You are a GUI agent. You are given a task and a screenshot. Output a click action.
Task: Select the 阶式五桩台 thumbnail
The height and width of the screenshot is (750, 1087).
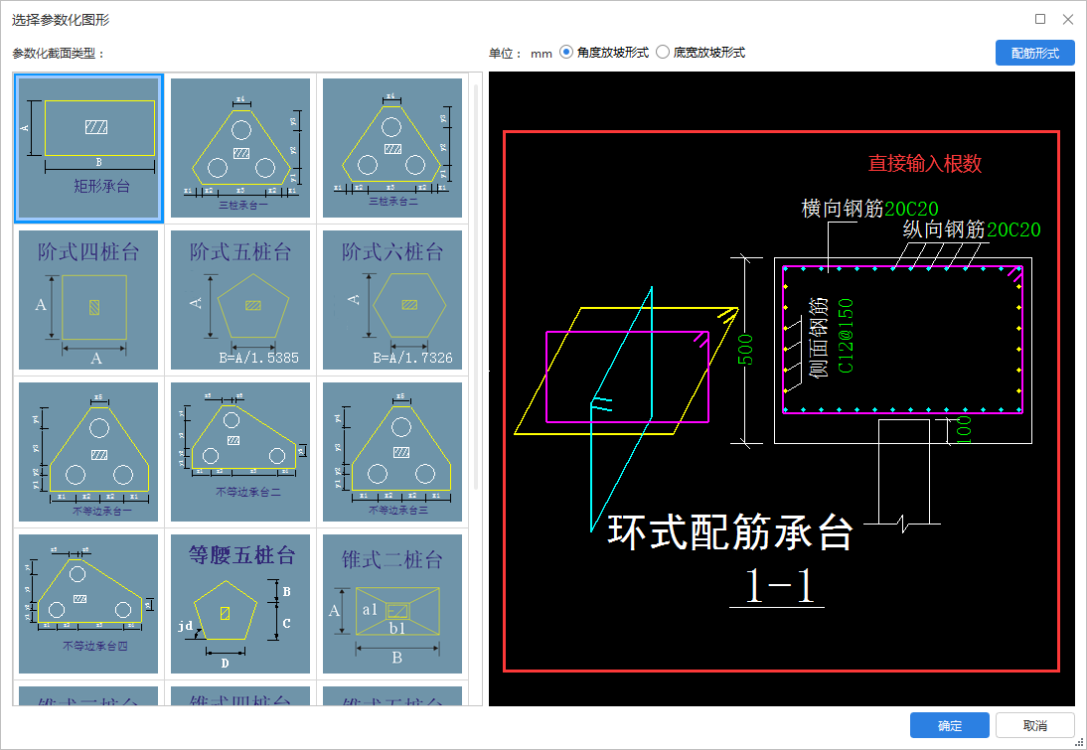240,300
